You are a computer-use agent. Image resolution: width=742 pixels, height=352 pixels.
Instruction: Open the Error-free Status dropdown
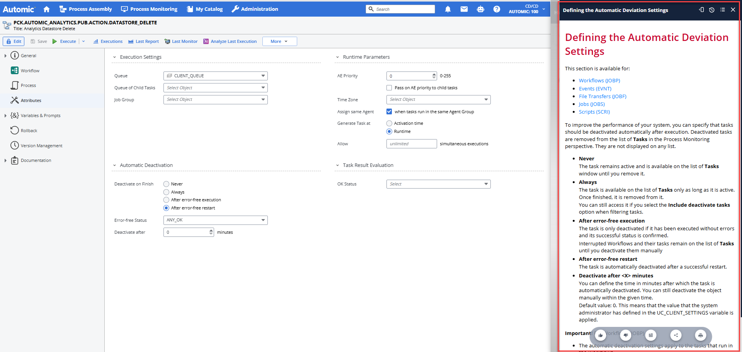click(215, 220)
